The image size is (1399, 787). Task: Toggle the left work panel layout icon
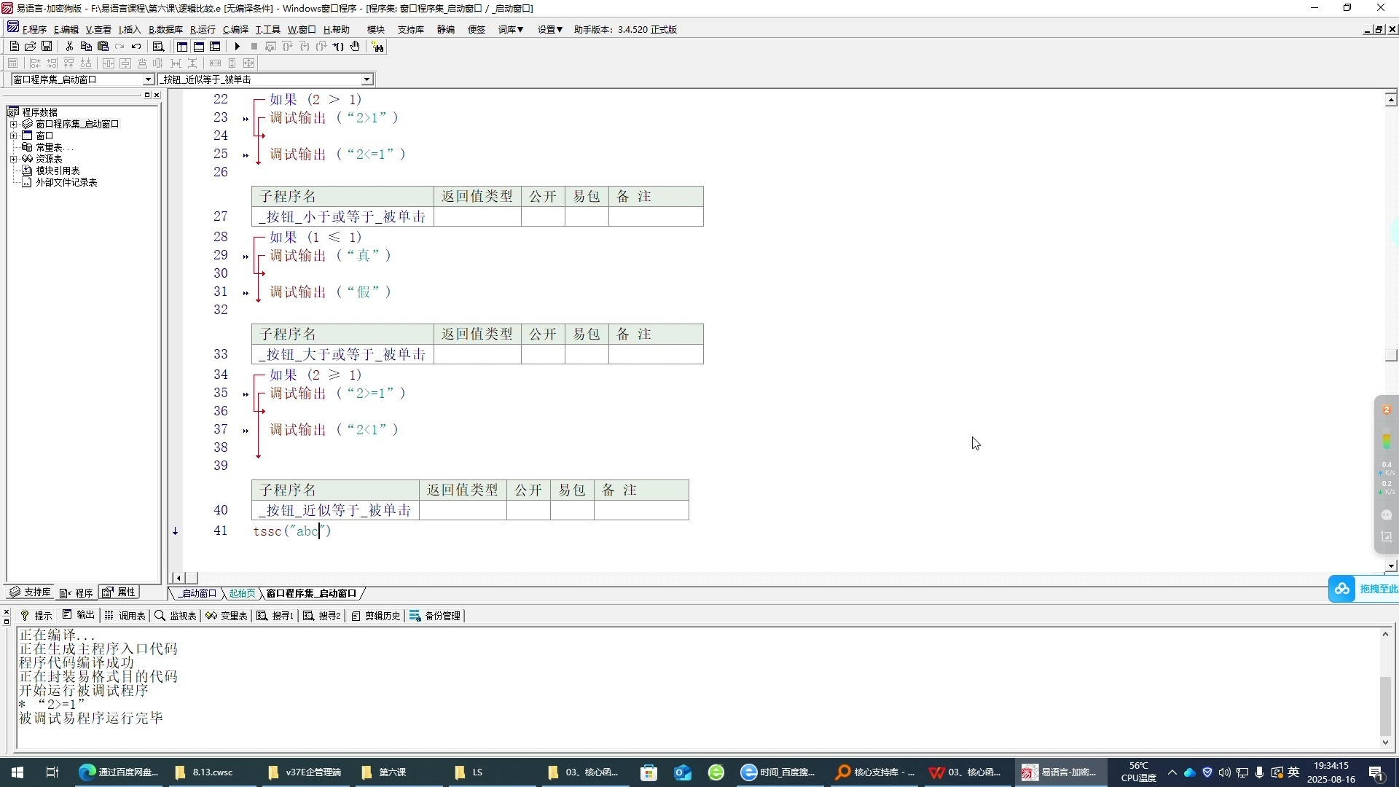[x=182, y=46]
